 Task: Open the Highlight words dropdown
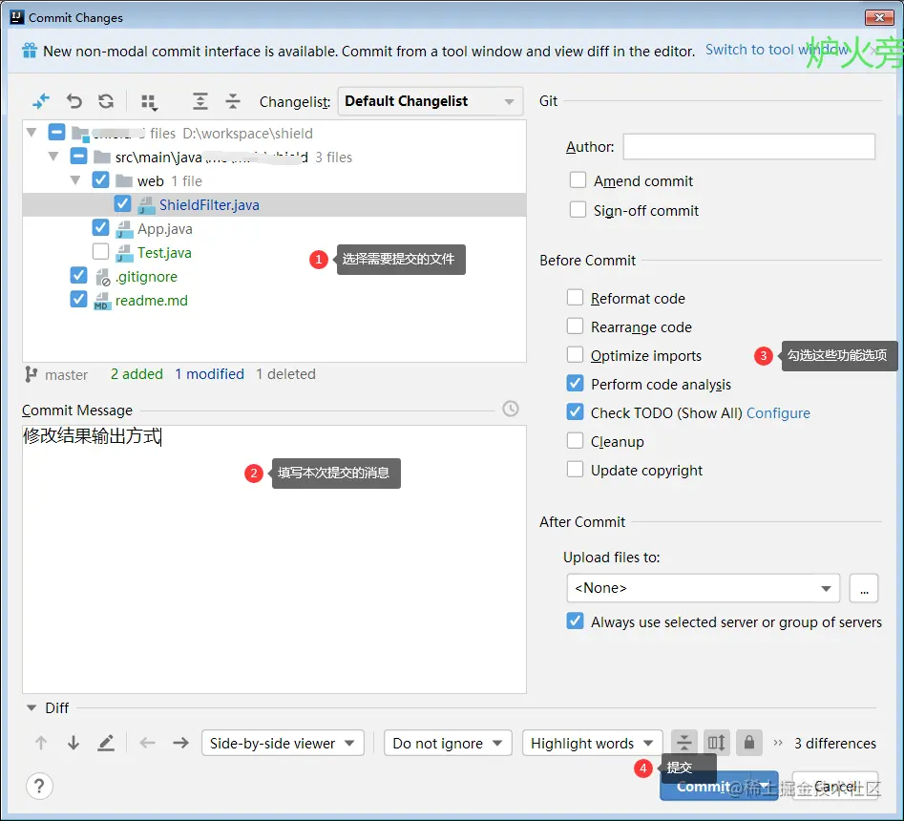[x=592, y=743]
